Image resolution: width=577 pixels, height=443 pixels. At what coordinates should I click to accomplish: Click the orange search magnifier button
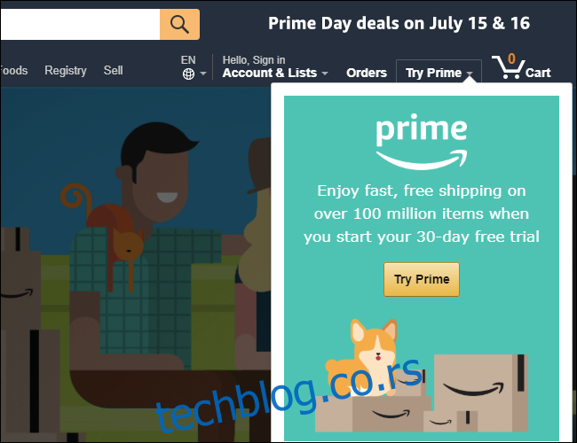click(179, 24)
